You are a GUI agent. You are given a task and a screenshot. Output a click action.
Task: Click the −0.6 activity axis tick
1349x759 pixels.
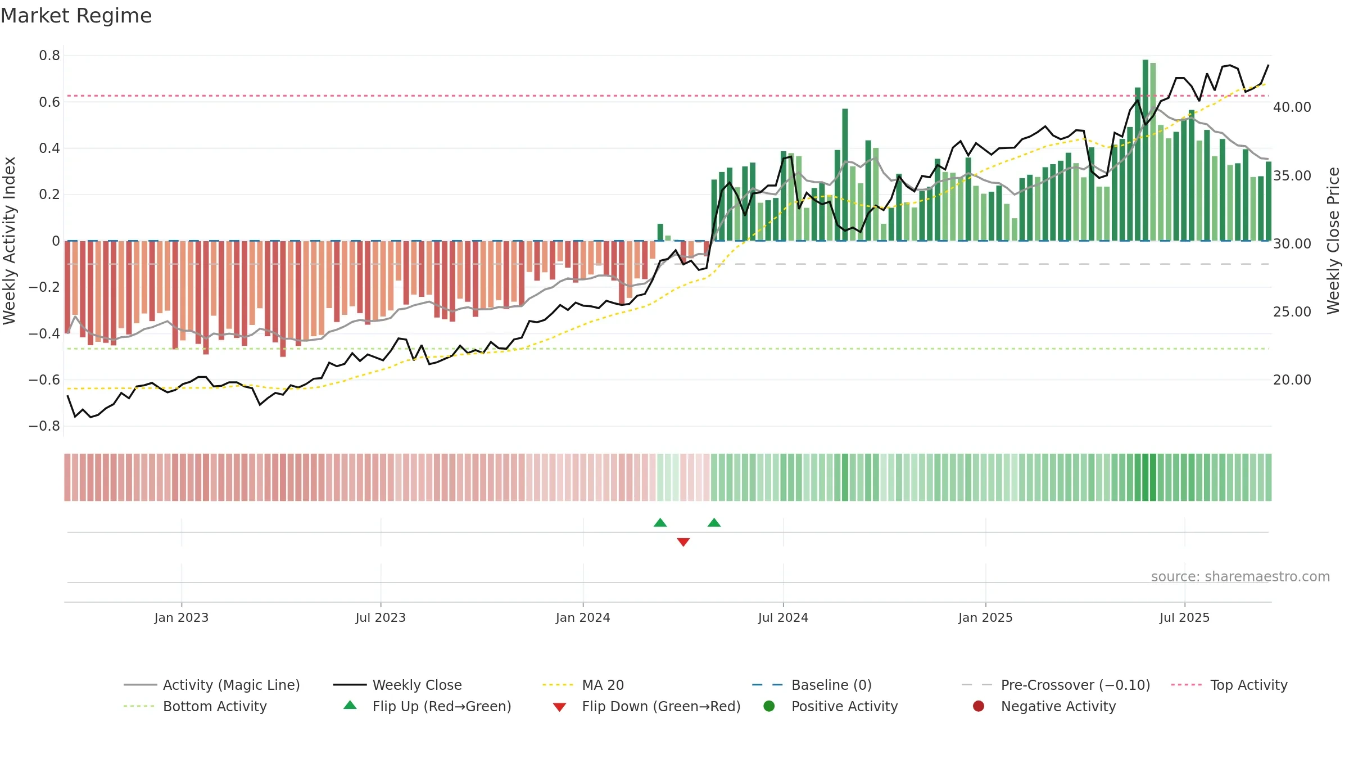click(44, 379)
